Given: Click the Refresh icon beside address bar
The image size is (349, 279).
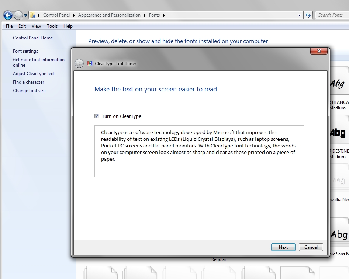Looking at the screenshot, I should tap(308, 15).
